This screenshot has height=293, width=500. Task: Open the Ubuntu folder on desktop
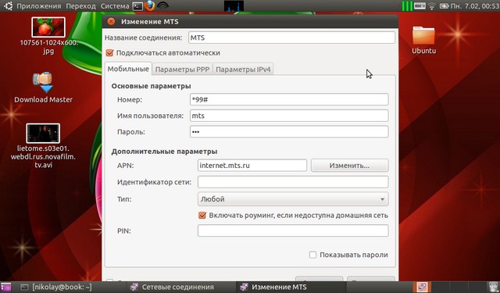pyautogui.click(x=423, y=35)
